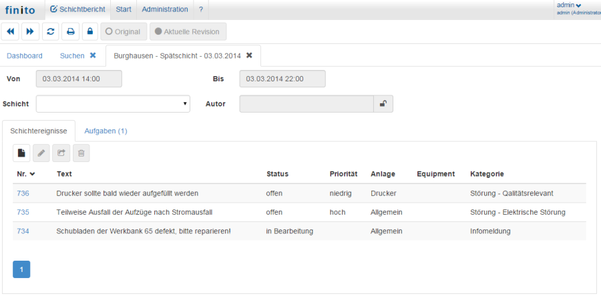The width and height of the screenshot is (601, 298).
Task: Select the Aktuelle Revision option
Action: [188, 31]
